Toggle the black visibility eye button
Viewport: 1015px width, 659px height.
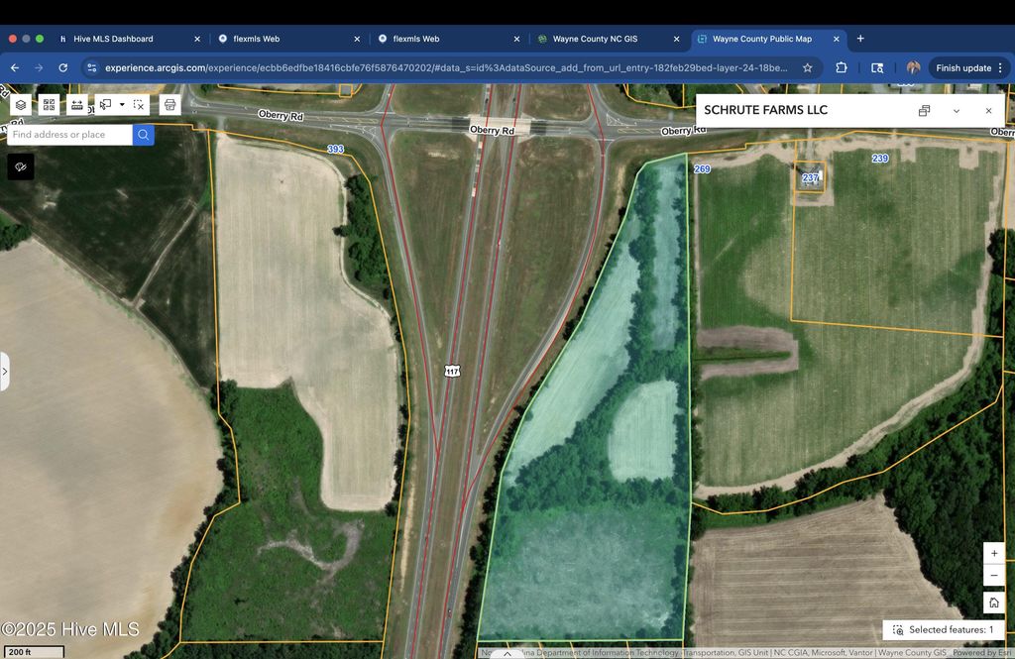click(21, 166)
